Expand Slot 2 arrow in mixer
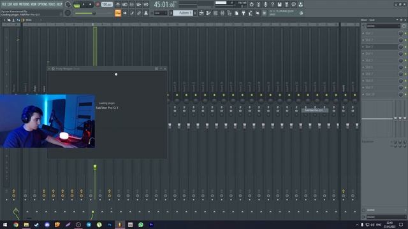 [363, 40]
